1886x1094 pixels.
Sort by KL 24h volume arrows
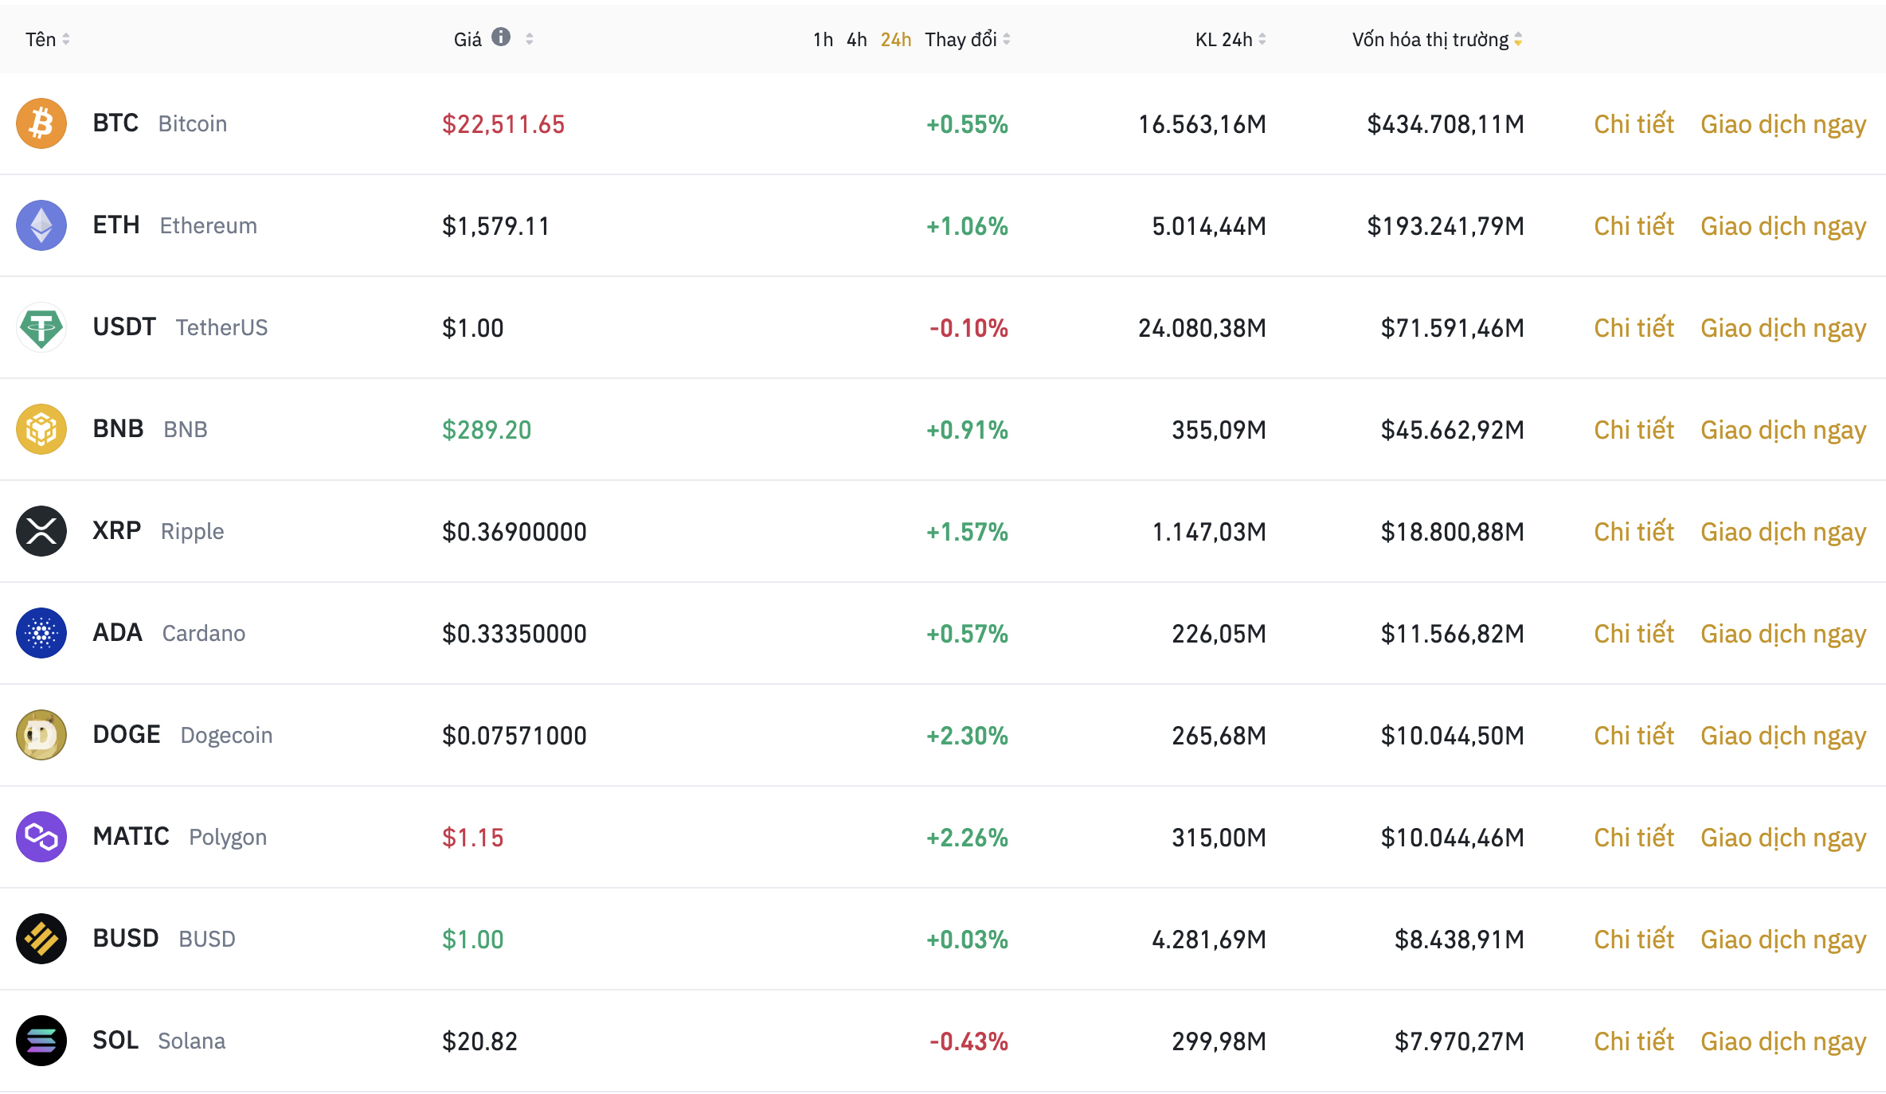[x=1262, y=39]
